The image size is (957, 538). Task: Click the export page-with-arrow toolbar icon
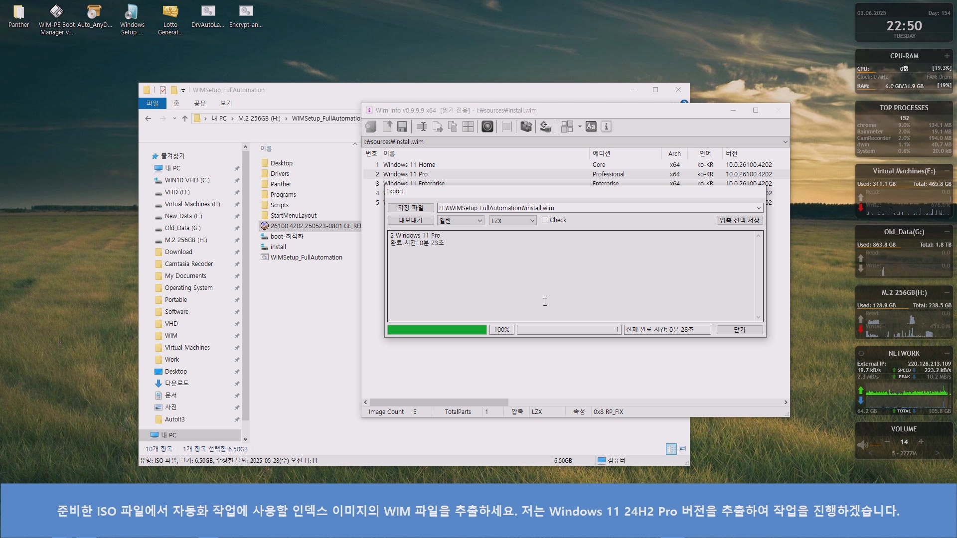click(x=437, y=127)
